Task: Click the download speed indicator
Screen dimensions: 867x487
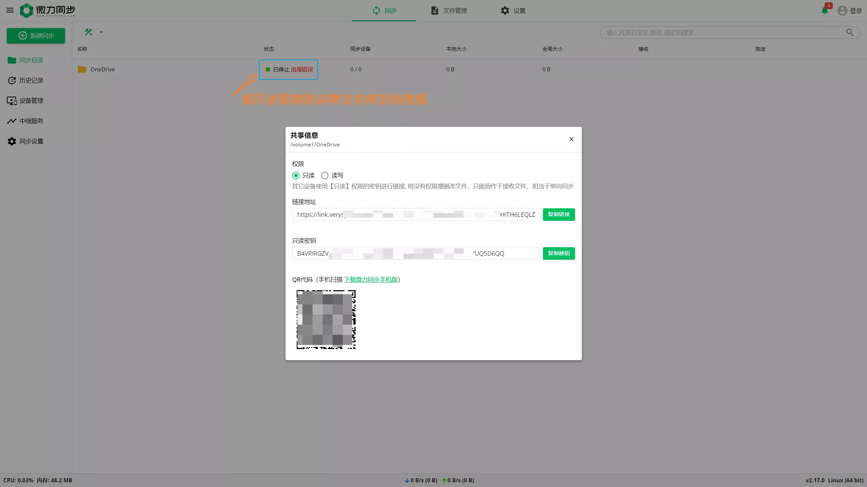Action: coord(421,480)
